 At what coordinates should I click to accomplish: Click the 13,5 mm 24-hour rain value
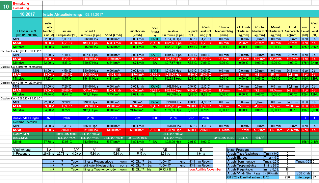(244, 59)
